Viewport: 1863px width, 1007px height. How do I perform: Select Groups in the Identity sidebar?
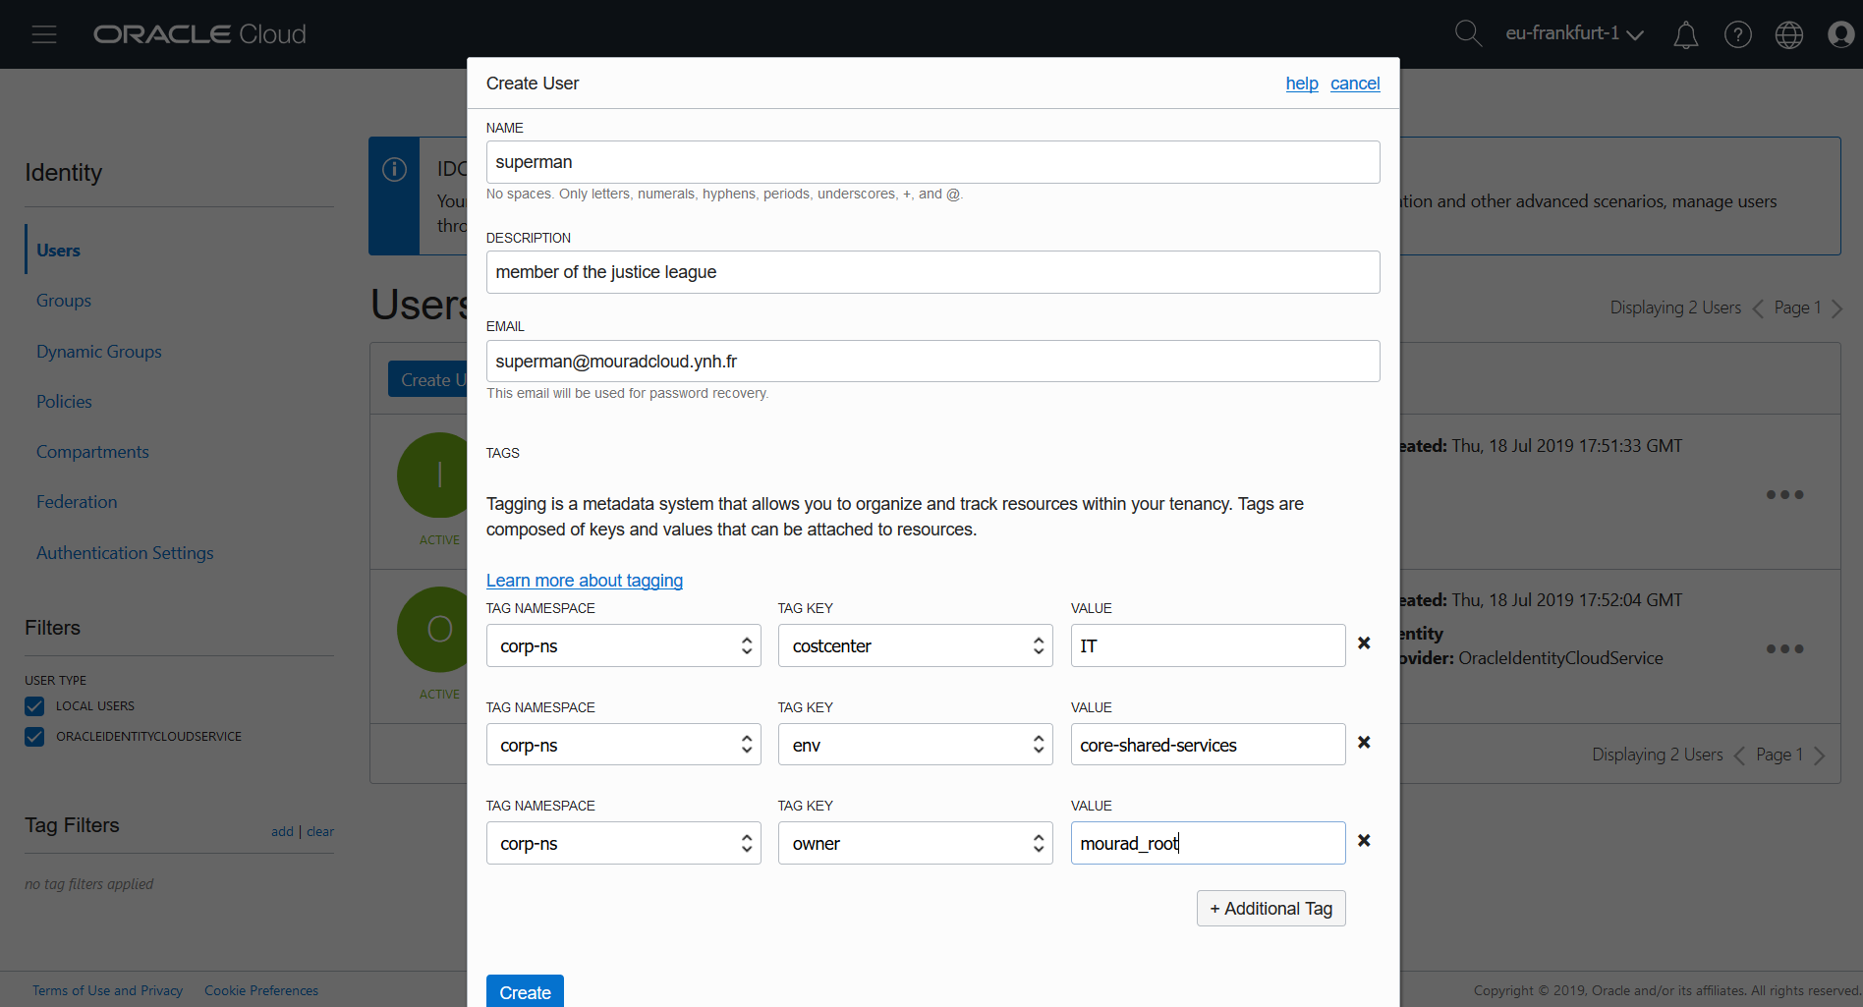63,300
